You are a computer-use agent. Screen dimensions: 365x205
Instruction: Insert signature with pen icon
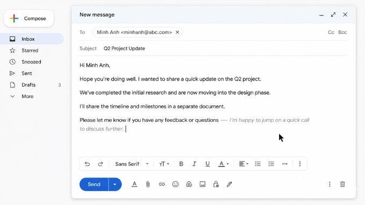[229, 184]
